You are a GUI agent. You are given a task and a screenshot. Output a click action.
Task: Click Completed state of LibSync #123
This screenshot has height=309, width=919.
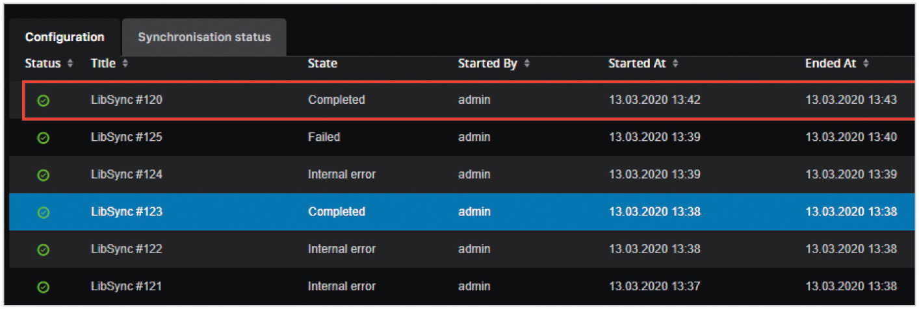pos(336,212)
